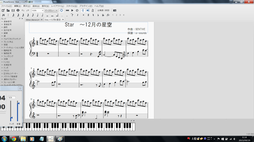Open the 100% zoom dropdown
254x142 pixels.
click(x=37, y=10)
